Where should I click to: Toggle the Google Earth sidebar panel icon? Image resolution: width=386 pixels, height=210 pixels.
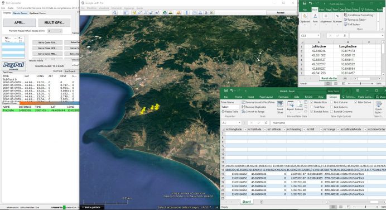click(x=126, y=13)
